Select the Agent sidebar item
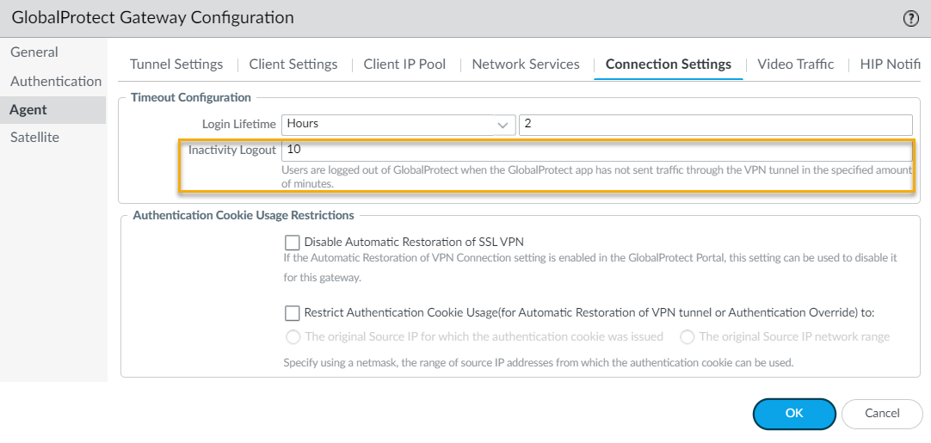This screenshot has height=443, width=931. click(x=28, y=110)
